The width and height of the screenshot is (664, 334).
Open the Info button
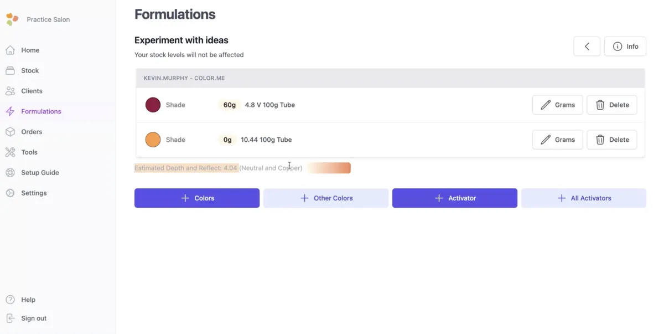tap(625, 47)
